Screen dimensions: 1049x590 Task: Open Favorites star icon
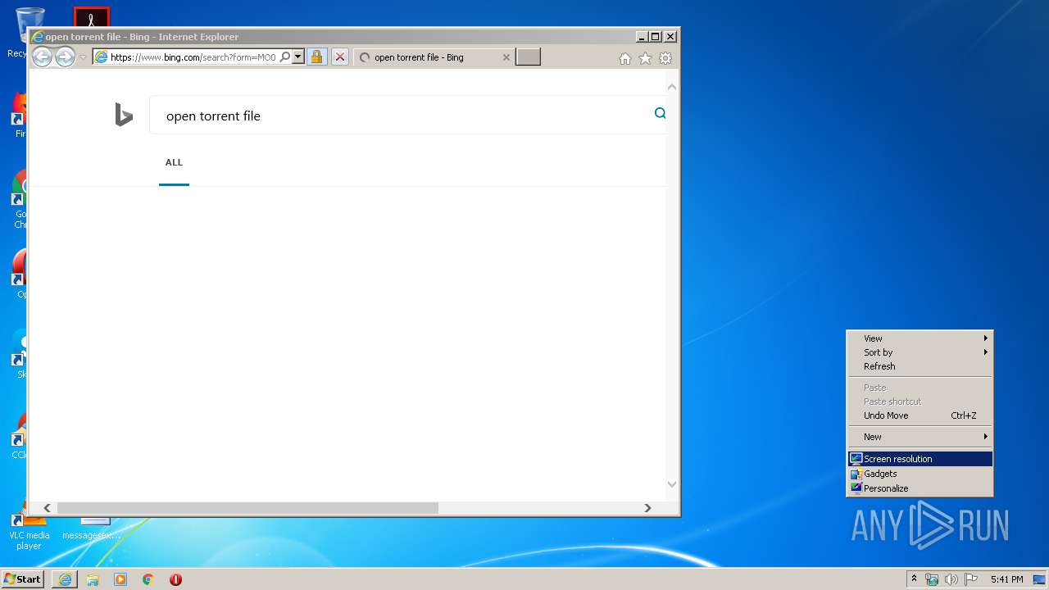pos(645,58)
